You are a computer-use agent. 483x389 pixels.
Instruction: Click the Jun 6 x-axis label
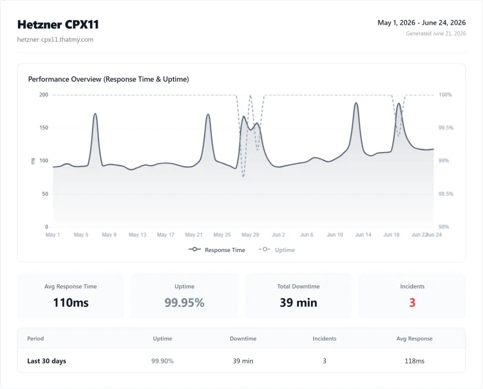tap(307, 235)
